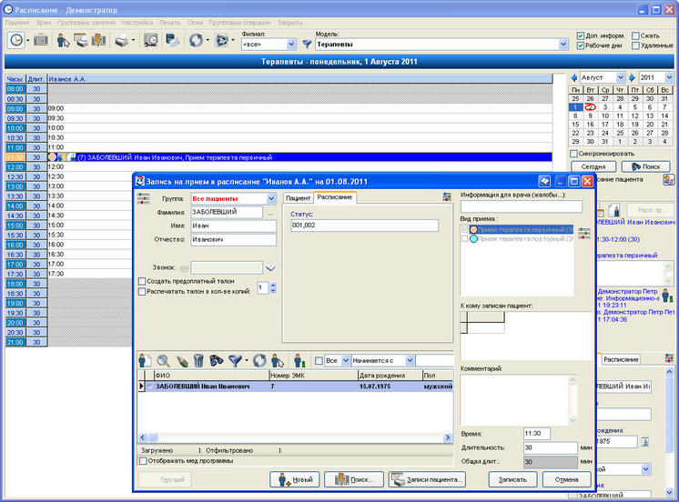Click the Записи пациента... button
Image resolution: width=679 pixels, height=502 pixels.
(427, 479)
